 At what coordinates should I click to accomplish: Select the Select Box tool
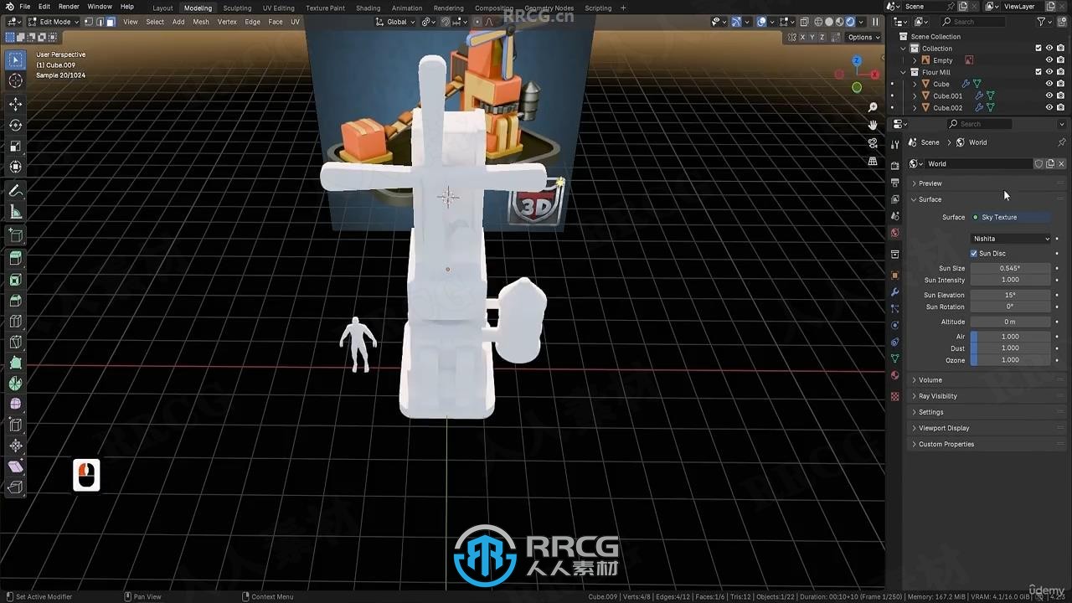coord(16,60)
